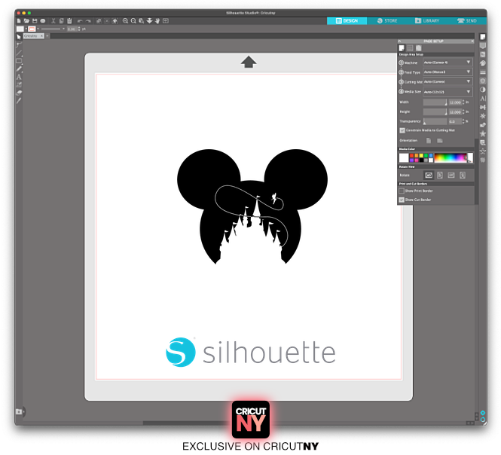Select the Knife tool
Screen dimensions: 501x455
click(19, 101)
